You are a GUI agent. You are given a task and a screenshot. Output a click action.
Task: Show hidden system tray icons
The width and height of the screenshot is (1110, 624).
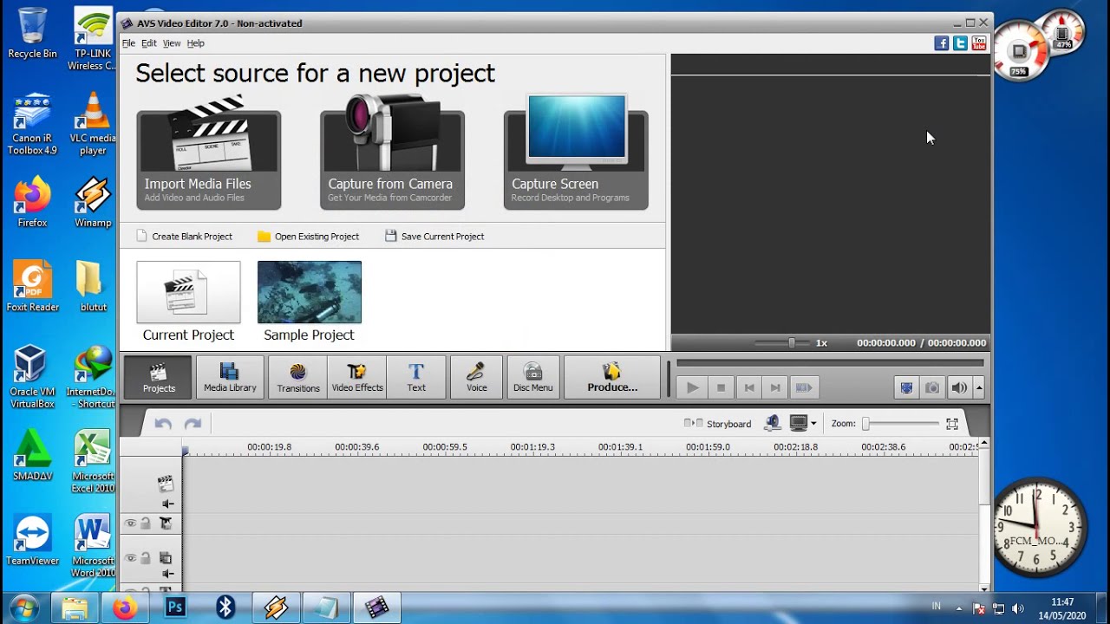point(958,608)
